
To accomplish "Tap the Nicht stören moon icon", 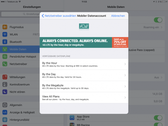I will [5, 92].
